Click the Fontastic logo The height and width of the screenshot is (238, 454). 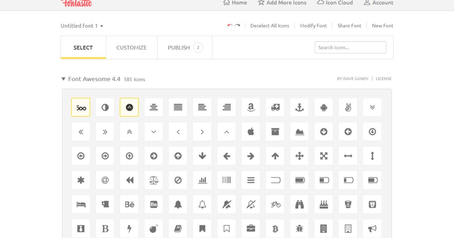pos(76,3)
